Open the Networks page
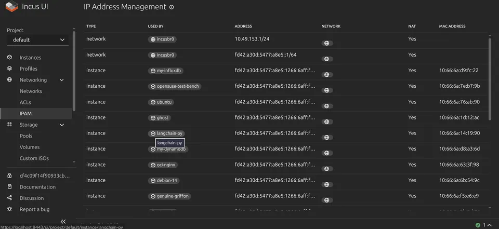The image size is (499, 229). tap(31, 91)
